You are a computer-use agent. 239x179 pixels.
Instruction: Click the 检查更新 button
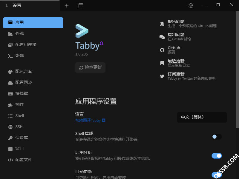(90, 67)
